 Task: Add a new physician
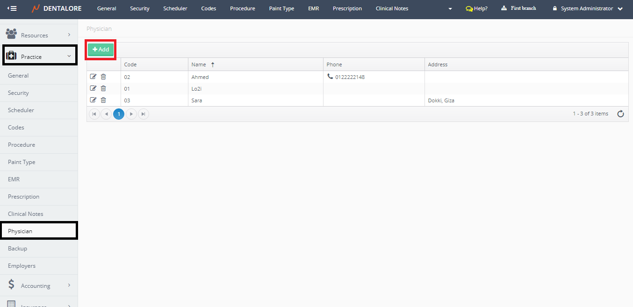pyautogui.click(x=101, y=50)
